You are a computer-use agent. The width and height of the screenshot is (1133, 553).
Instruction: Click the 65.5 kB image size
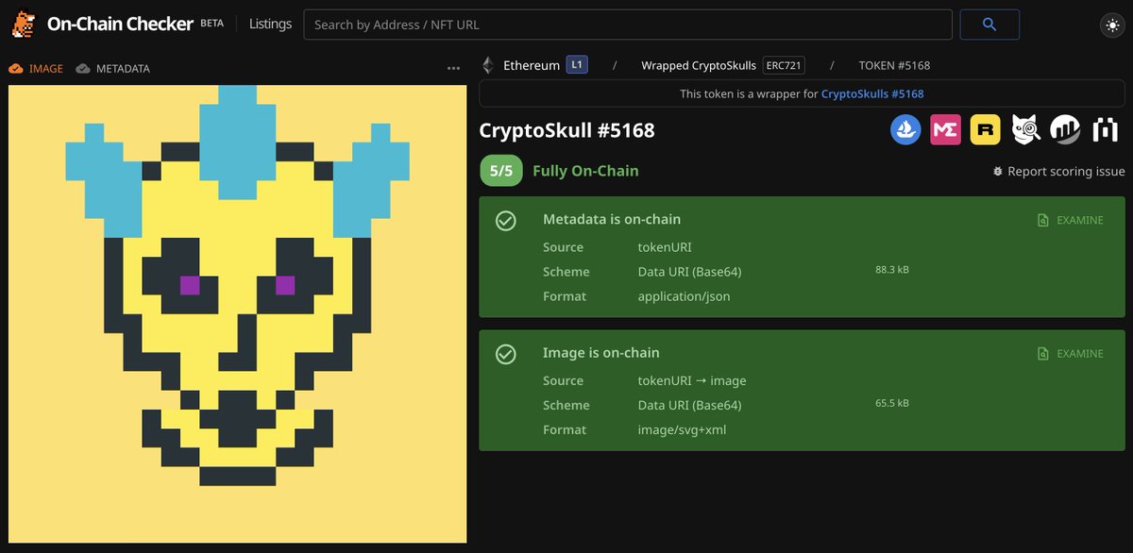892,403
